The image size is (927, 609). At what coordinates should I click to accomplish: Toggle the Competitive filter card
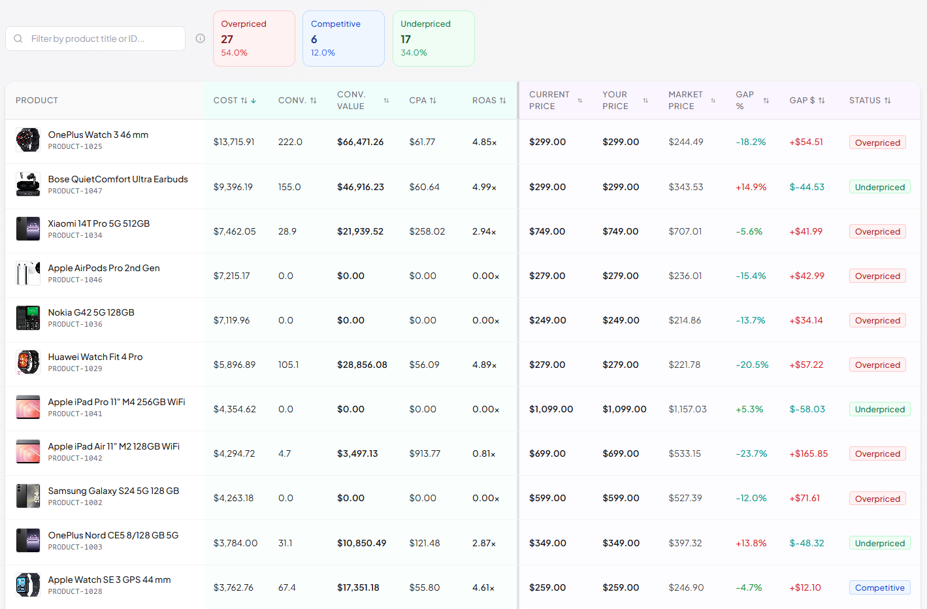[x=344, y=38]
